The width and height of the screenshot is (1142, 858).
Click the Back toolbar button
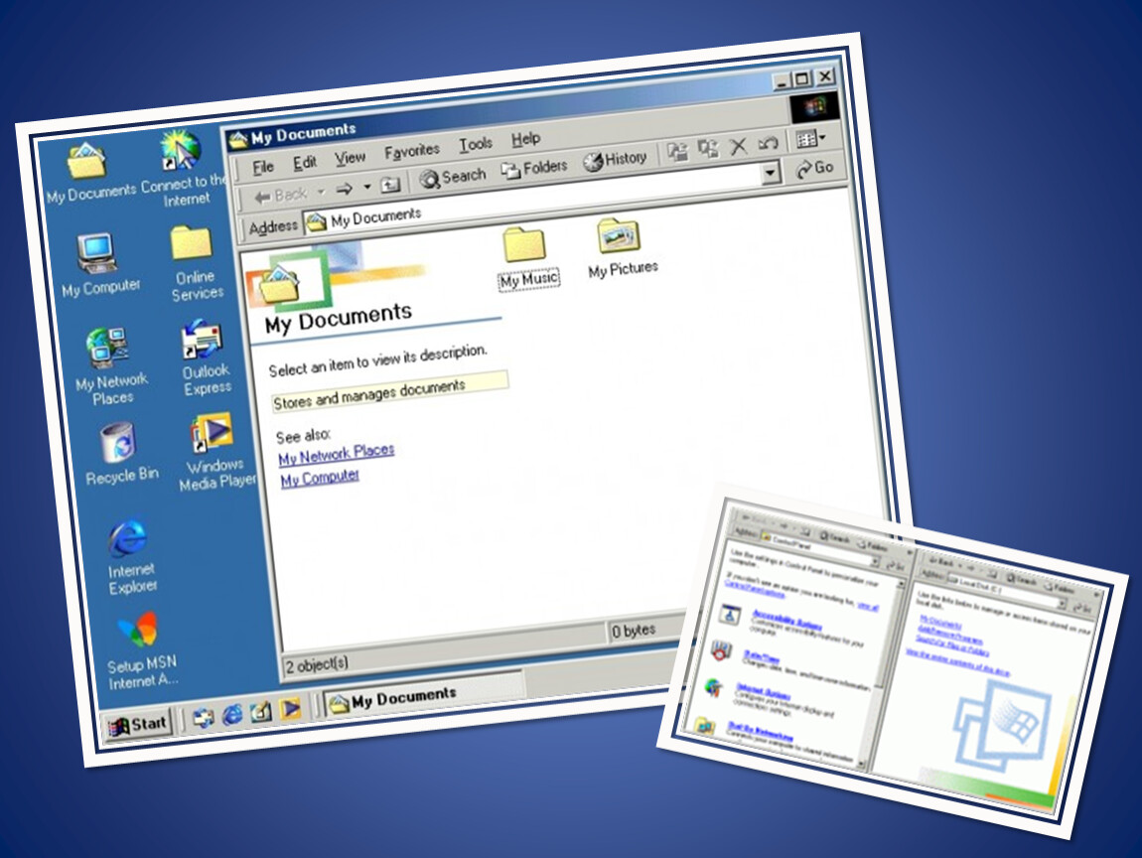[x=280, y=196]
